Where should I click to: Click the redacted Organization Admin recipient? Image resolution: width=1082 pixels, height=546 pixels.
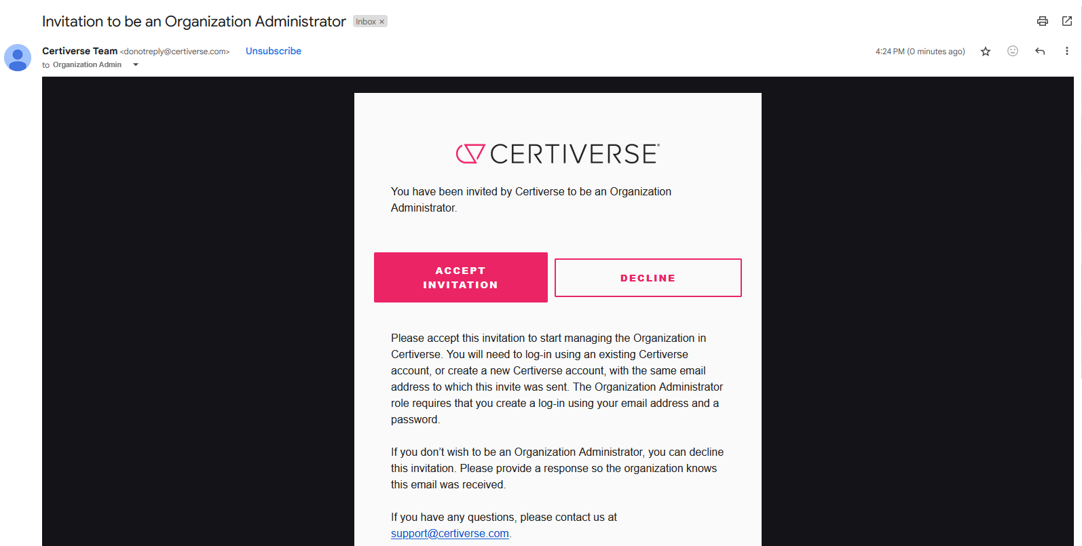pyautogui.click(x=90, y=65)
